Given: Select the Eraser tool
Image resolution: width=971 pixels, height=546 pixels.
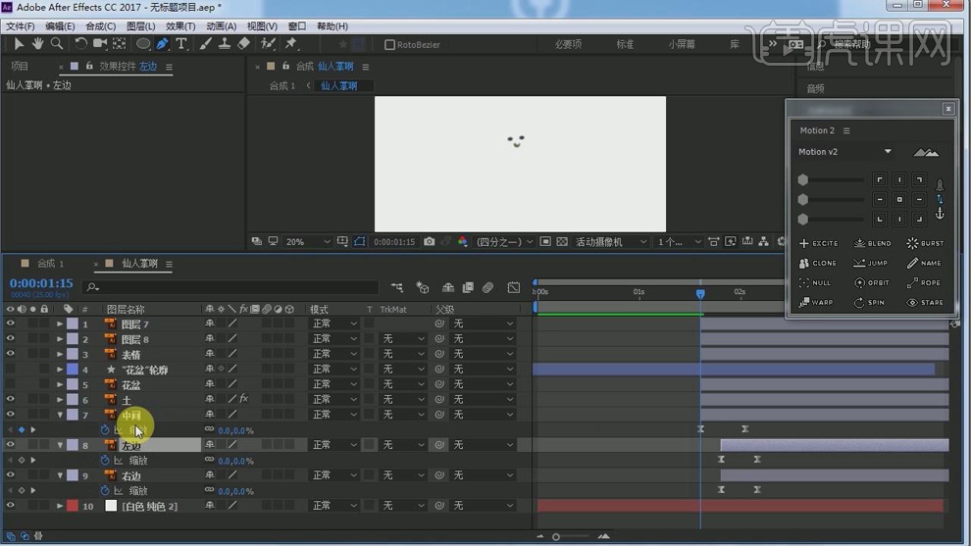Looking at the screenshot, I should click(x=243, y=44).
